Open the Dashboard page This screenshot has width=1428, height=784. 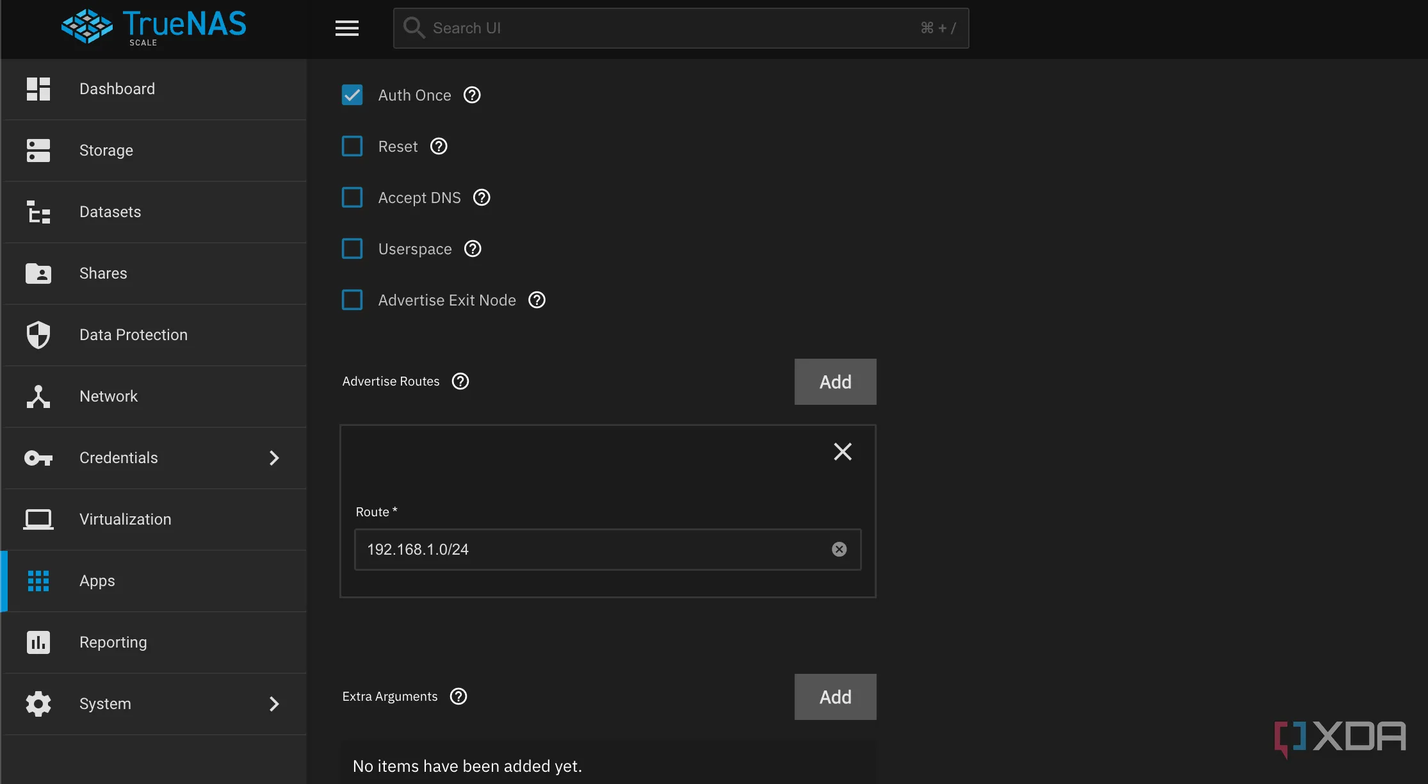click(x=154, y=89)
